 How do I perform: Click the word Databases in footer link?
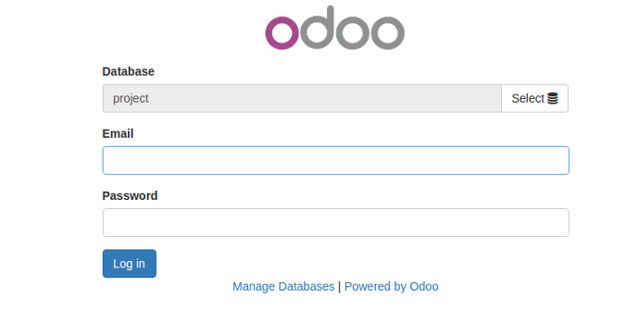coord(306,287)
